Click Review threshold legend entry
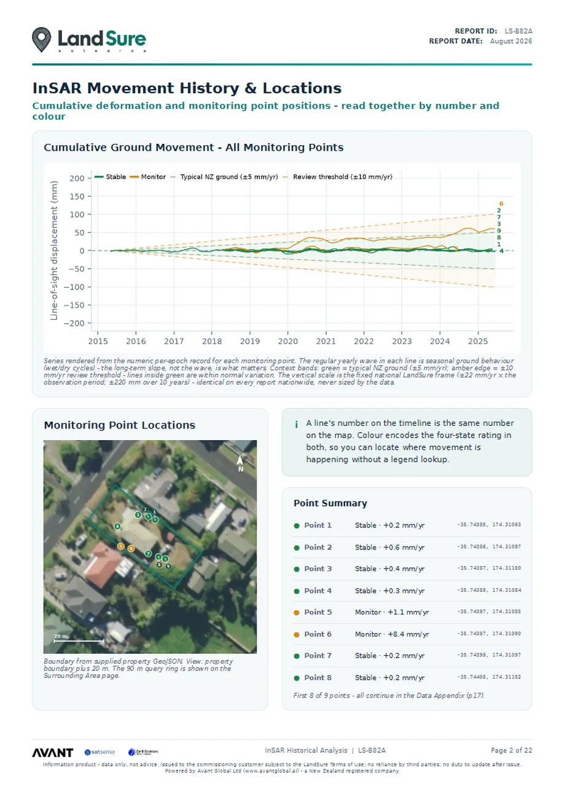Image resolution: width=565 pixels, height=799 pixels. tap(338, 177)
